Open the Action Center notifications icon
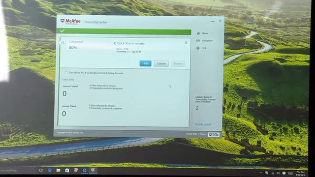This screenshot has height=177, width=315. point(284,173)
